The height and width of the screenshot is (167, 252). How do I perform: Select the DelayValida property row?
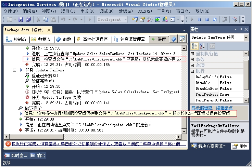click(x=219, y=77)
